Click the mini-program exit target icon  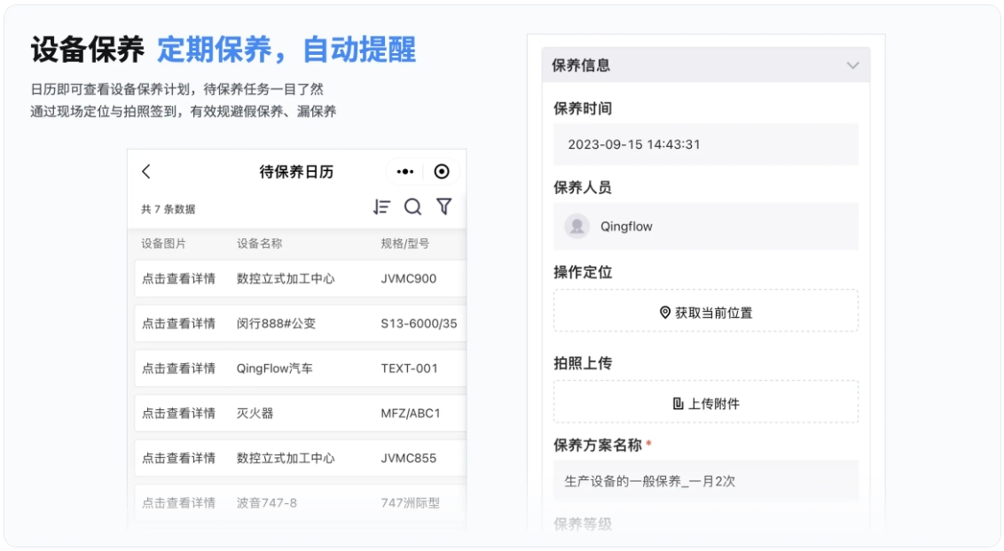pos(442,171)
